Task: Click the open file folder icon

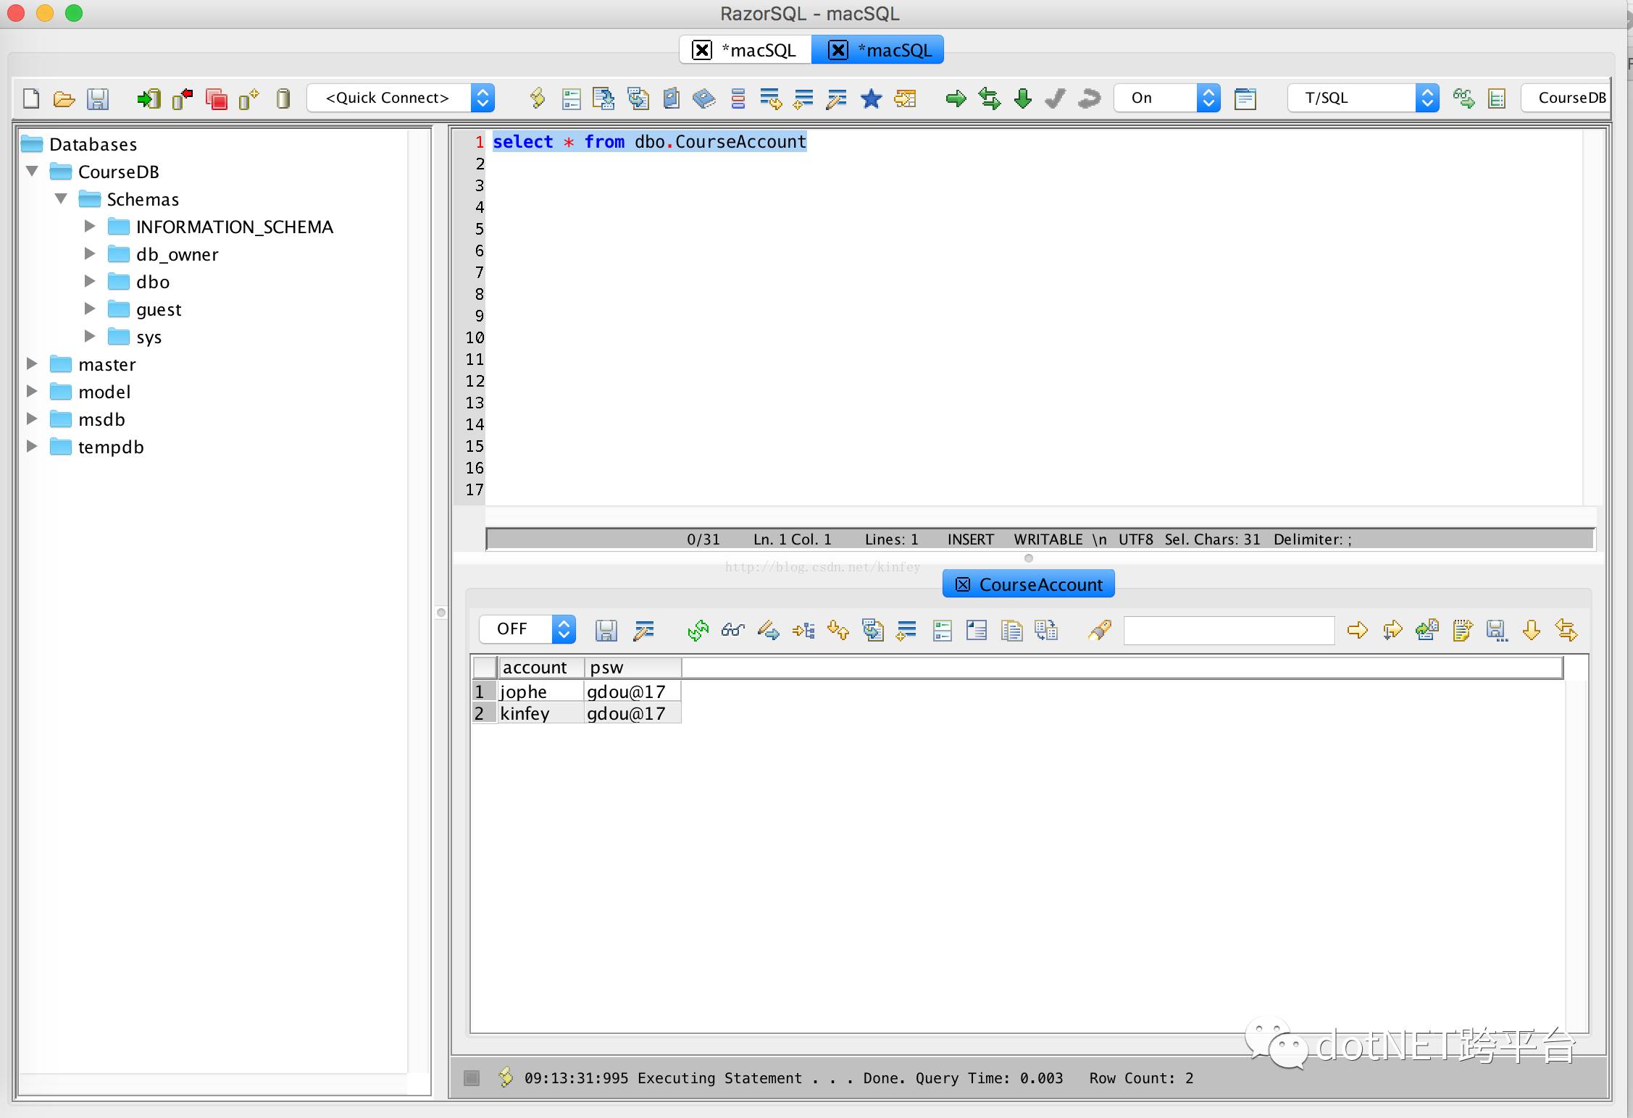Action: 64,98
